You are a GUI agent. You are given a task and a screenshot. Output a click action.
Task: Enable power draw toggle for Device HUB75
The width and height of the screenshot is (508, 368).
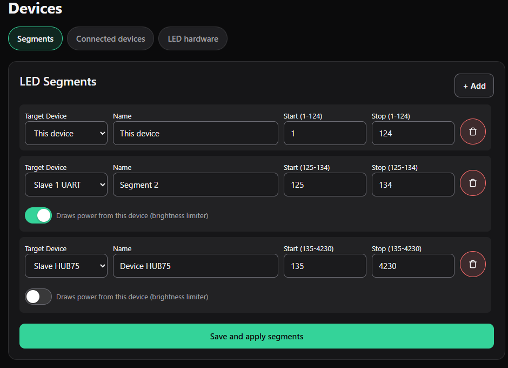tap(38, 297)
